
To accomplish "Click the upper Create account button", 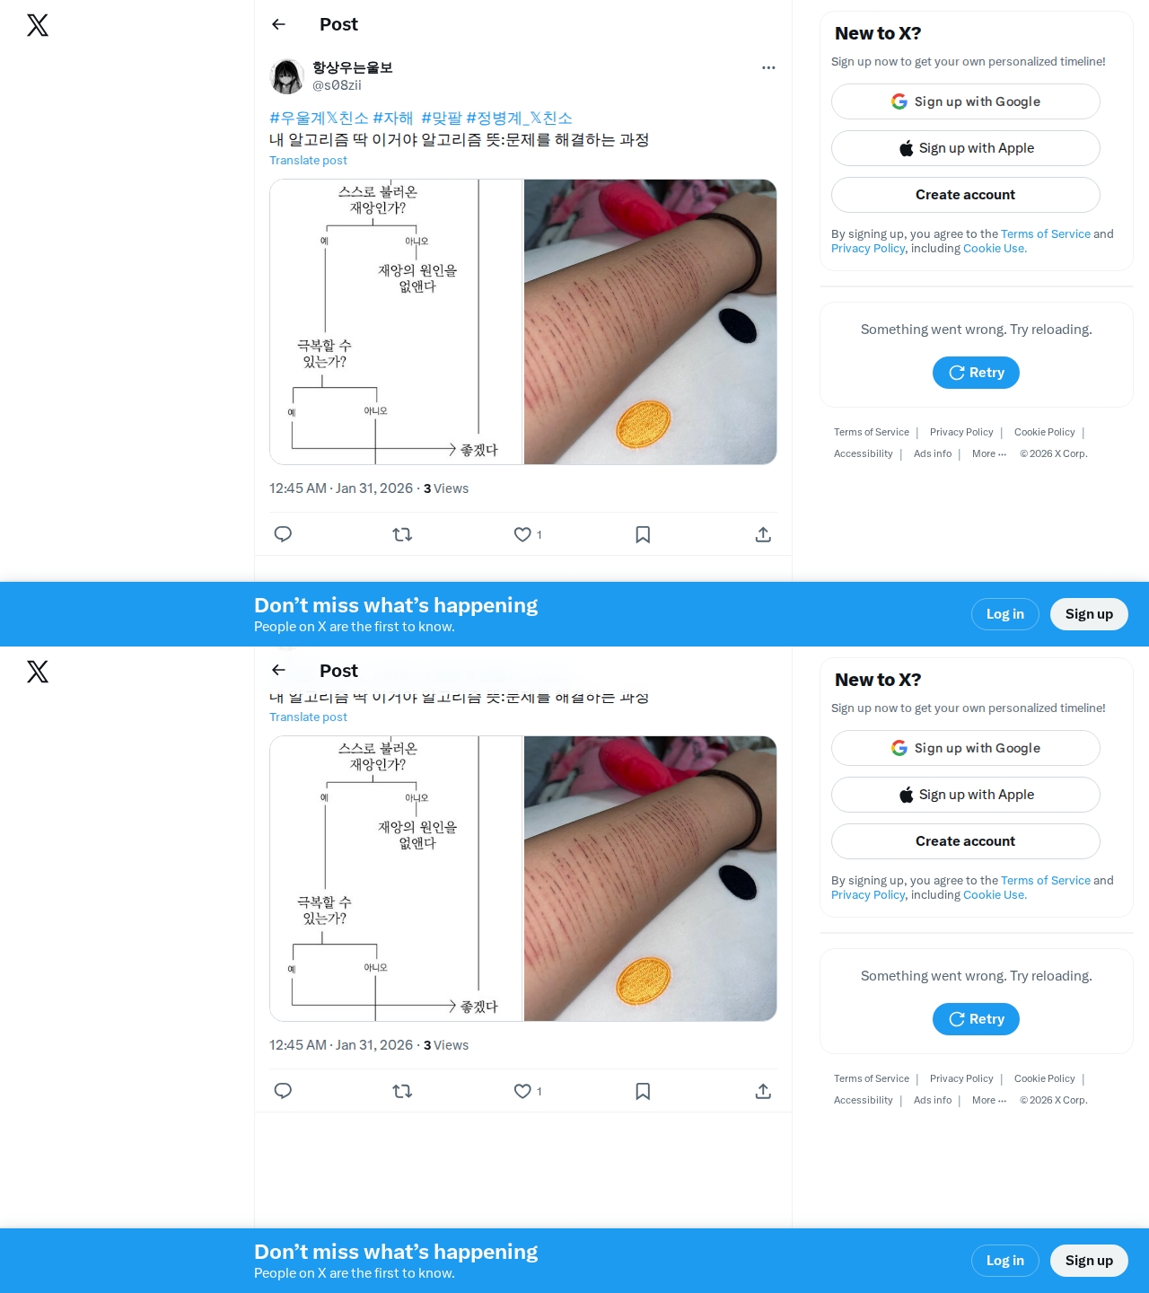I will pos(966,195).
